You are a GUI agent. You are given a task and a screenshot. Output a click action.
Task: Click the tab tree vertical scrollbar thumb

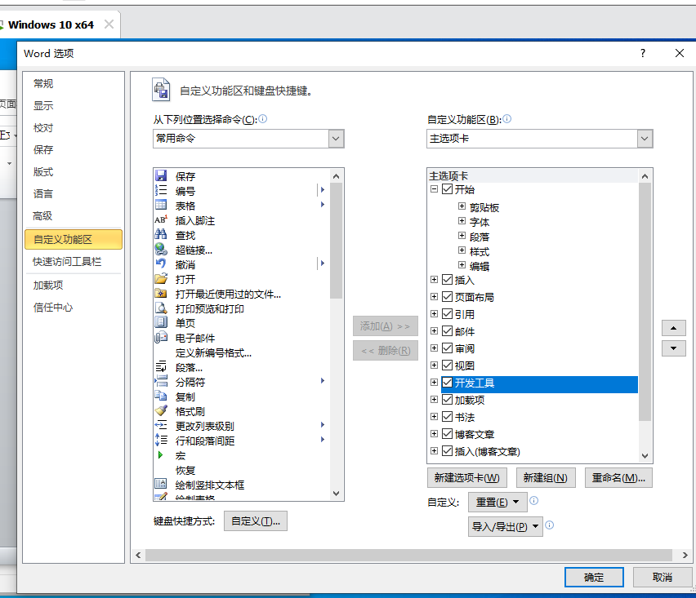tap(645, 302)
